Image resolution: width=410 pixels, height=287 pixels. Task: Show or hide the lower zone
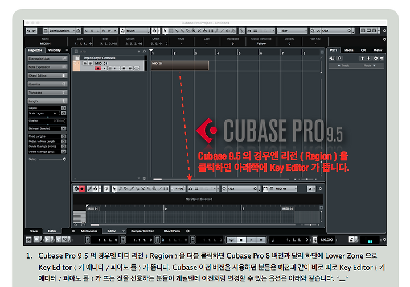point(368,31)
